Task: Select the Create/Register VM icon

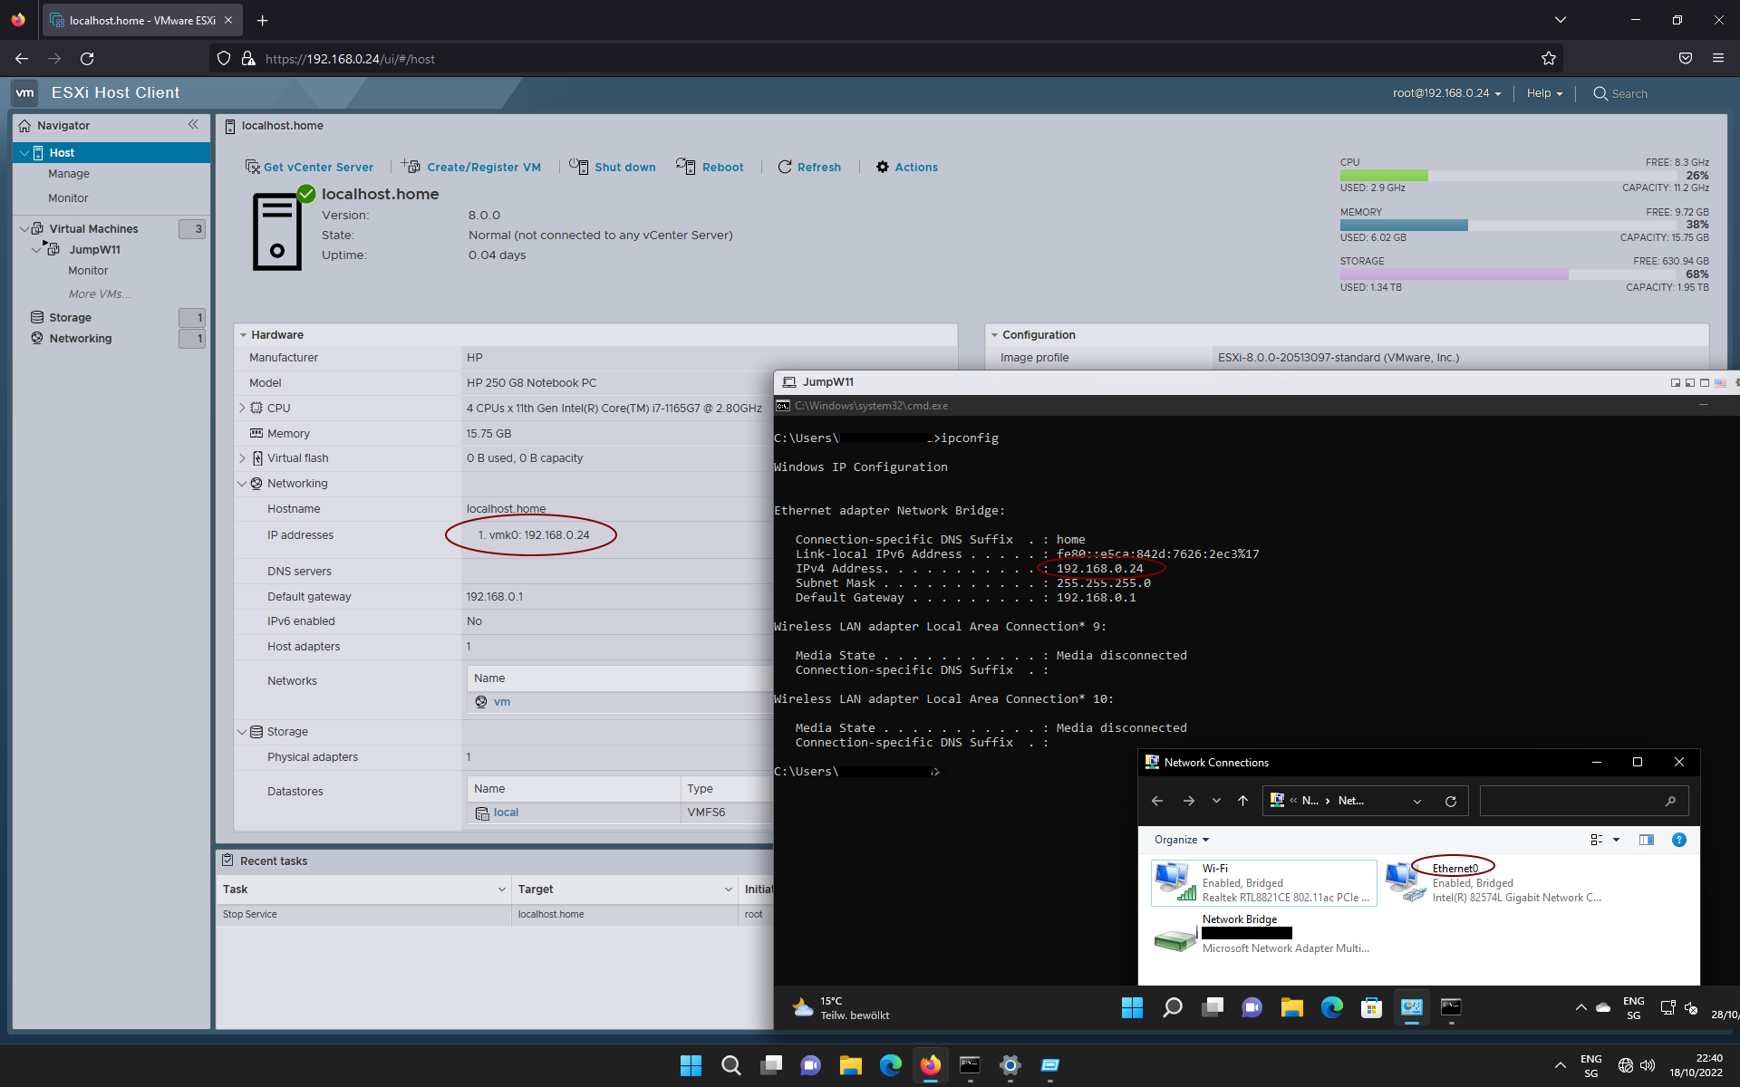Action: (410, 167)
